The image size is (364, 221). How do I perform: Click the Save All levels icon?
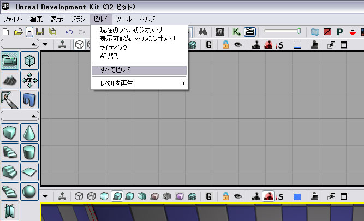52,32
